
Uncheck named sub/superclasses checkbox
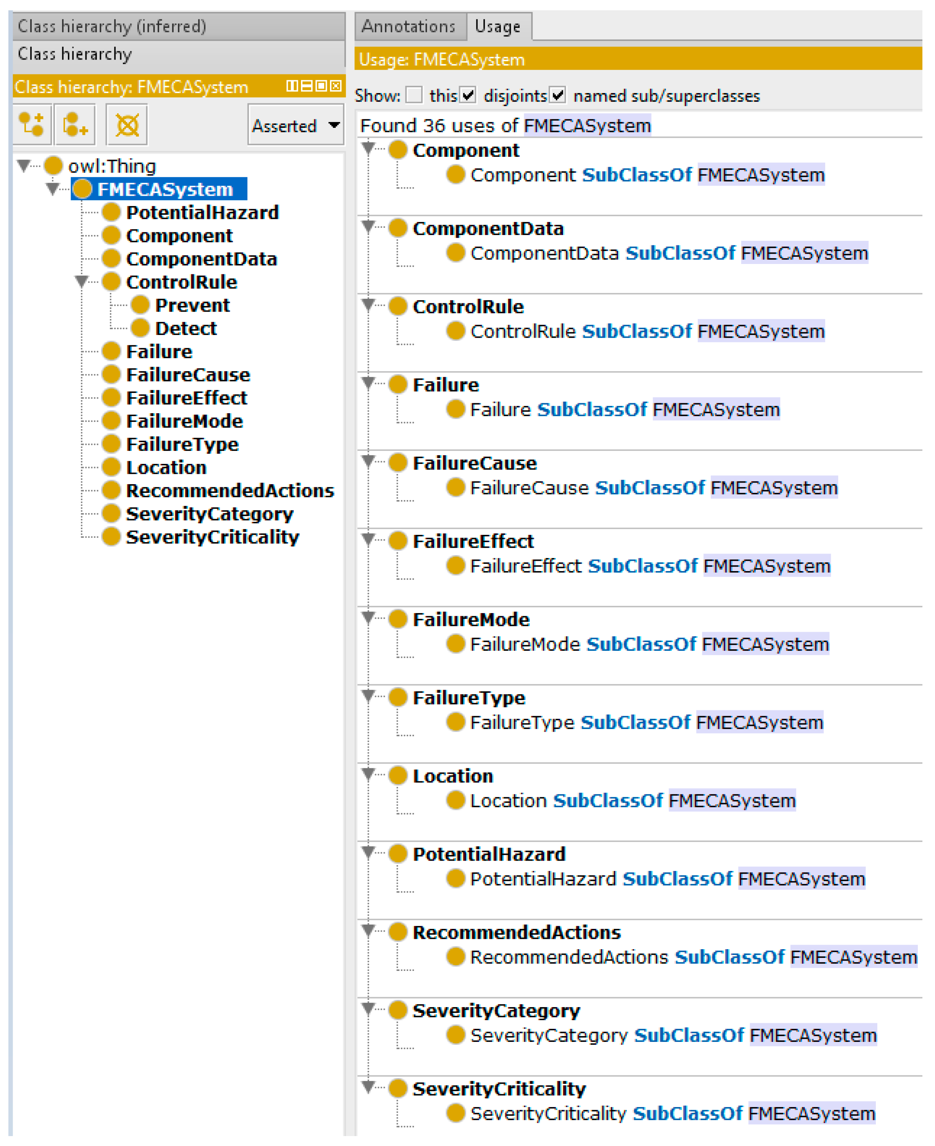558,95
